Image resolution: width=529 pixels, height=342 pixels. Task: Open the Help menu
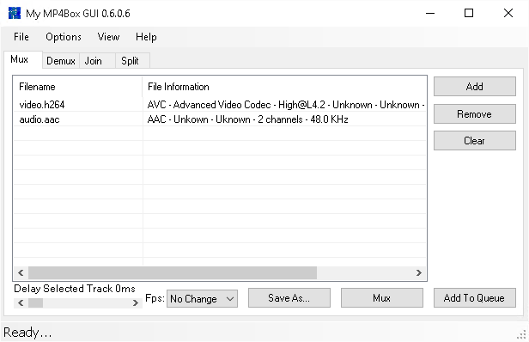pos(146,37)
